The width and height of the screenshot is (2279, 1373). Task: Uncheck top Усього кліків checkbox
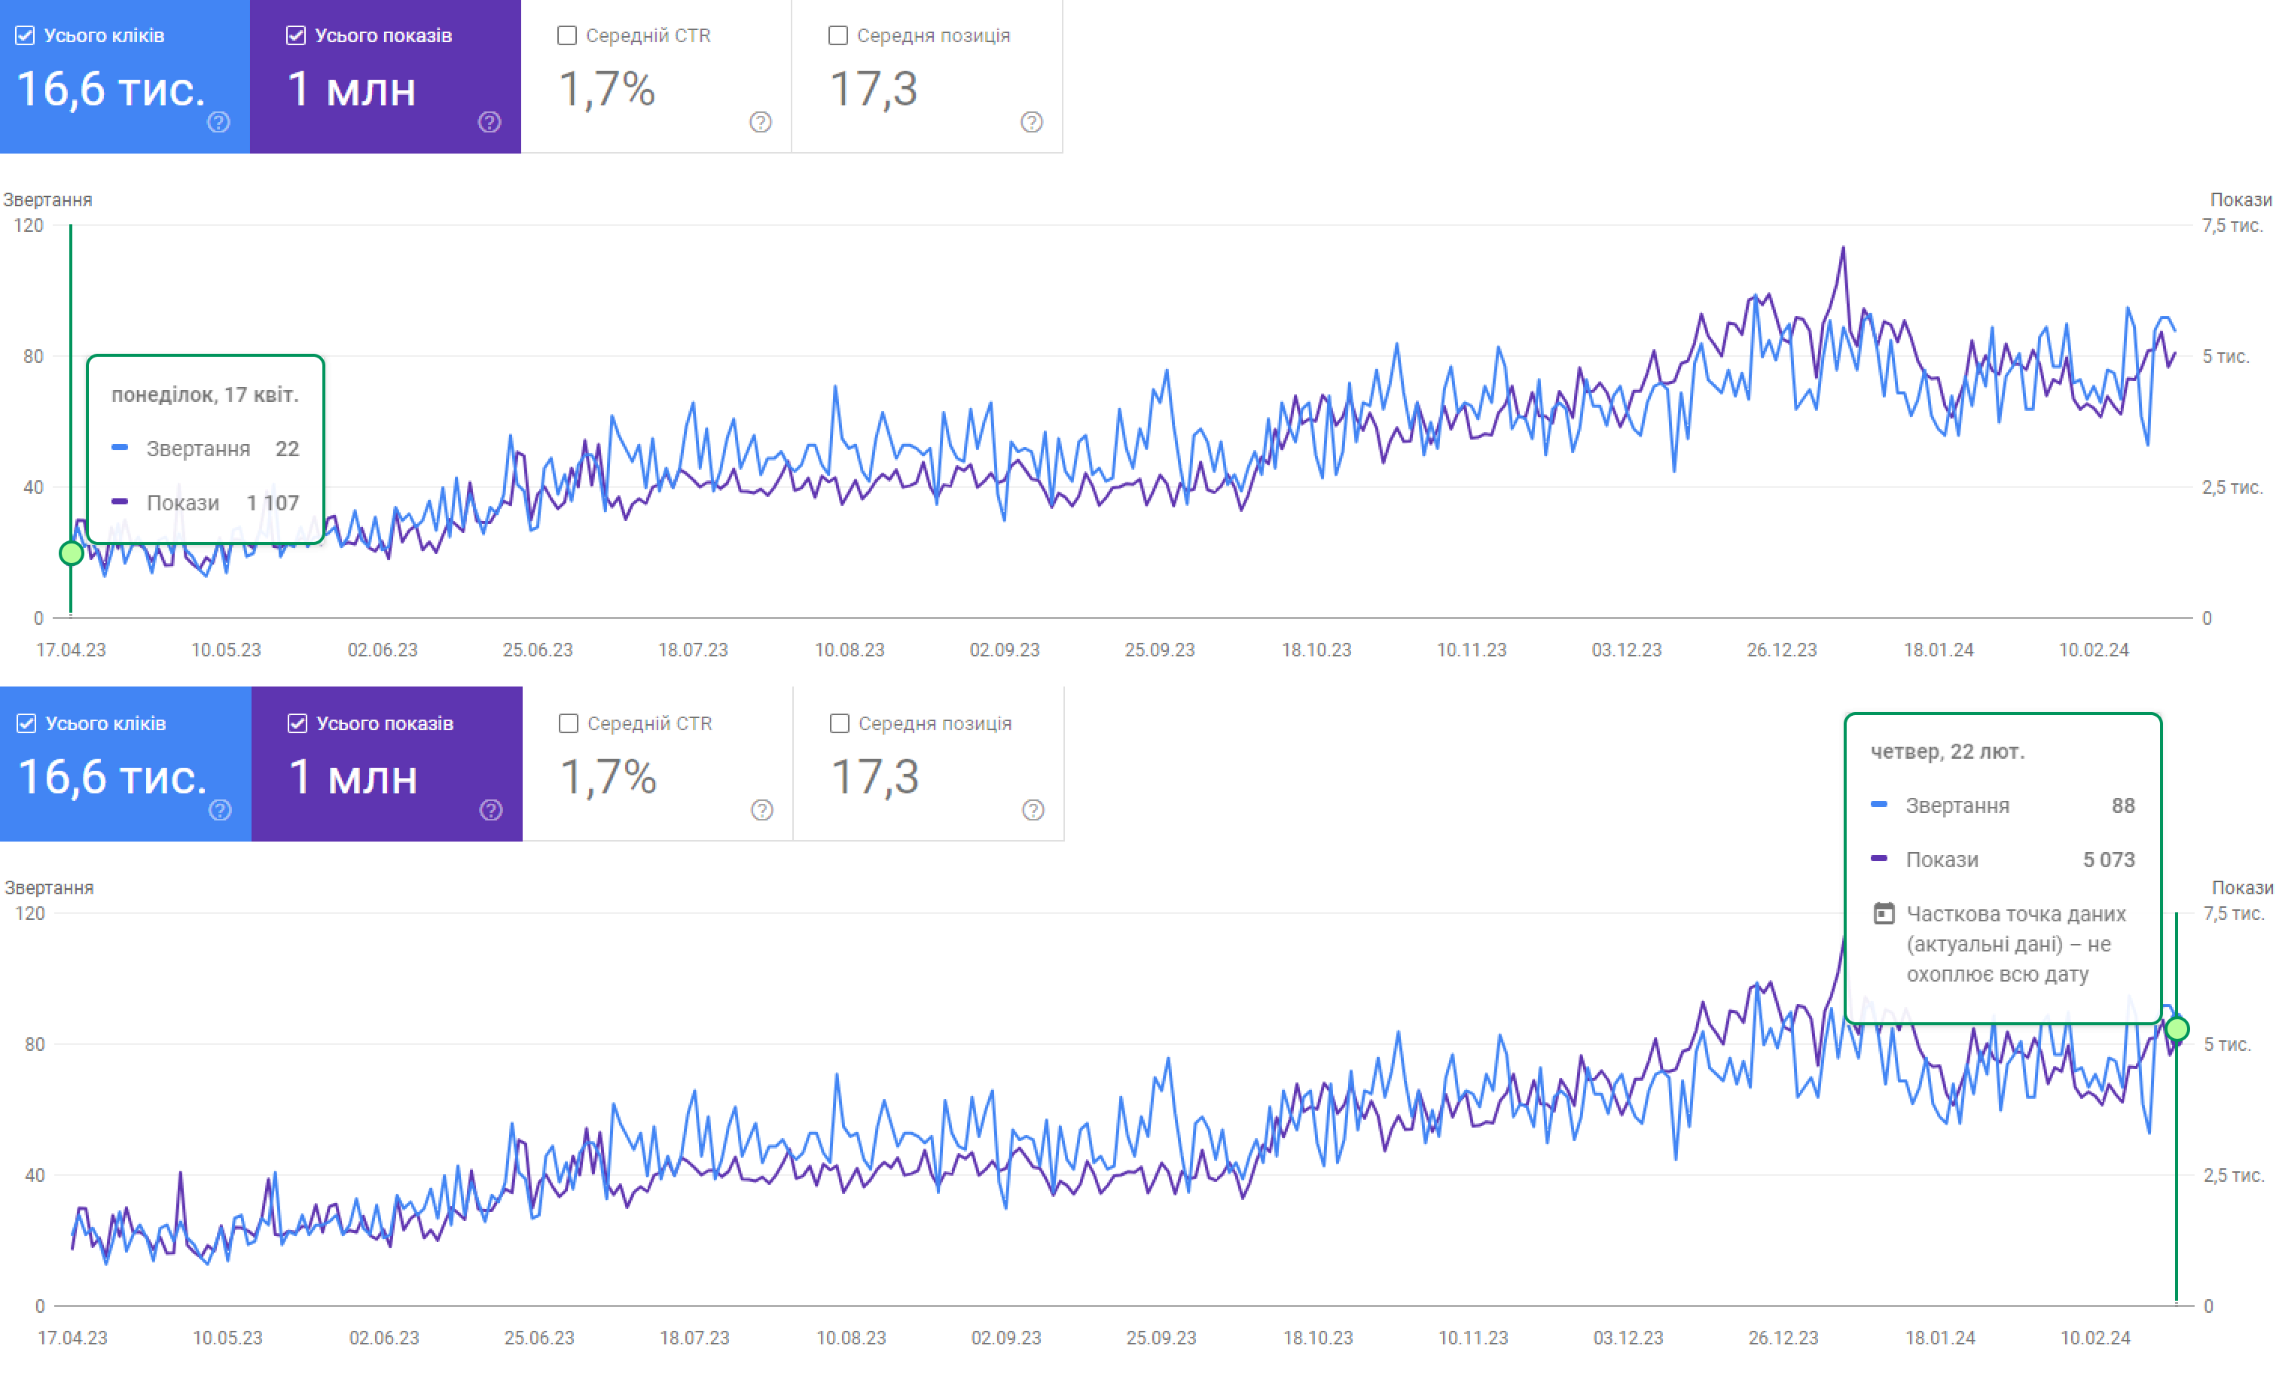coord(26,35)
